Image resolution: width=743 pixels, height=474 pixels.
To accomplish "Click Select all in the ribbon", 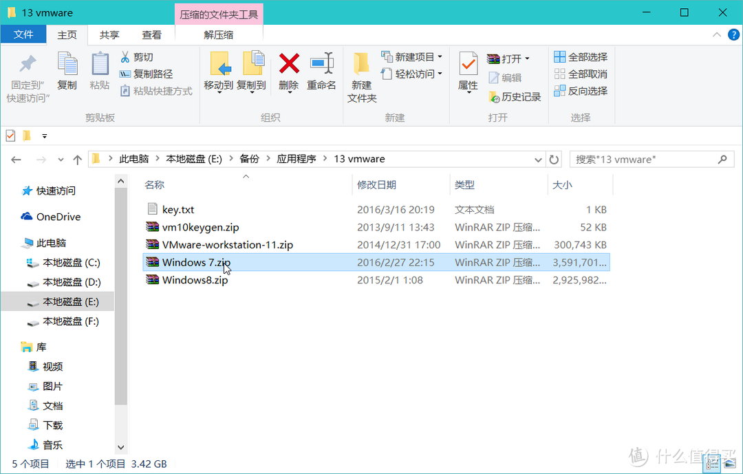I will point(581,57).
